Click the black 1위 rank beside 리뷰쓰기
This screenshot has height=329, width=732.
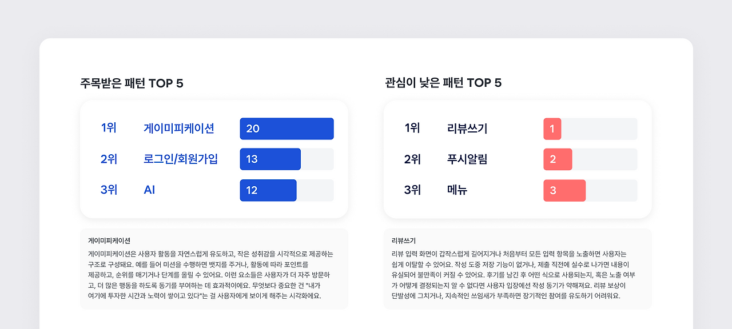(412, 128)
